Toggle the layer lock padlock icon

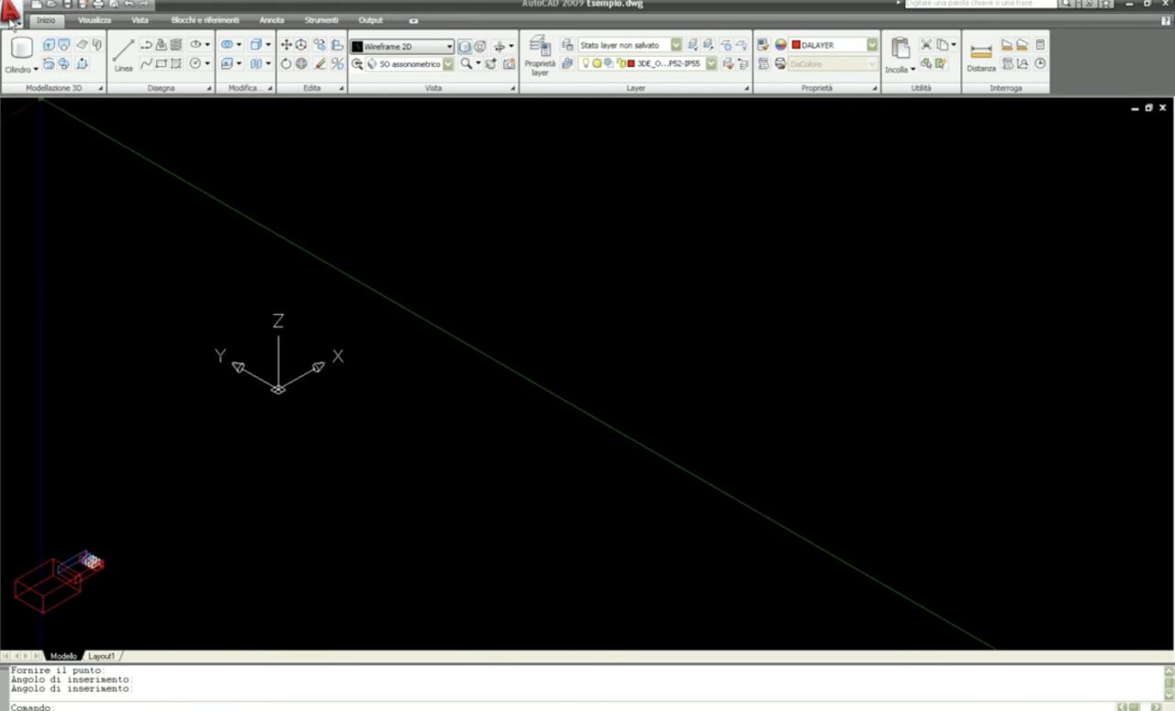coord(621,64)
